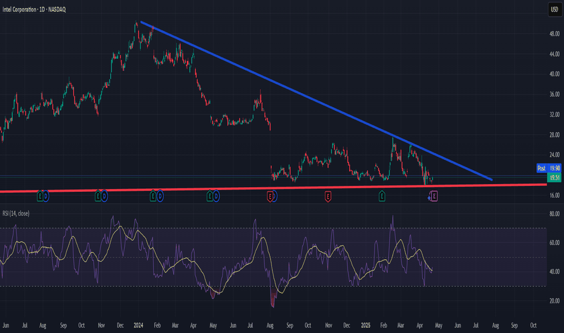Open the green earnings E marker at Nov 2023
The height and width of the screenshot is (333, 564).
point(98,196)
